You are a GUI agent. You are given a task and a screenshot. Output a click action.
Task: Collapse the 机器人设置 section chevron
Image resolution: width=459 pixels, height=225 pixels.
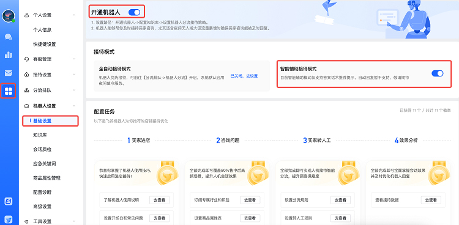74,106
